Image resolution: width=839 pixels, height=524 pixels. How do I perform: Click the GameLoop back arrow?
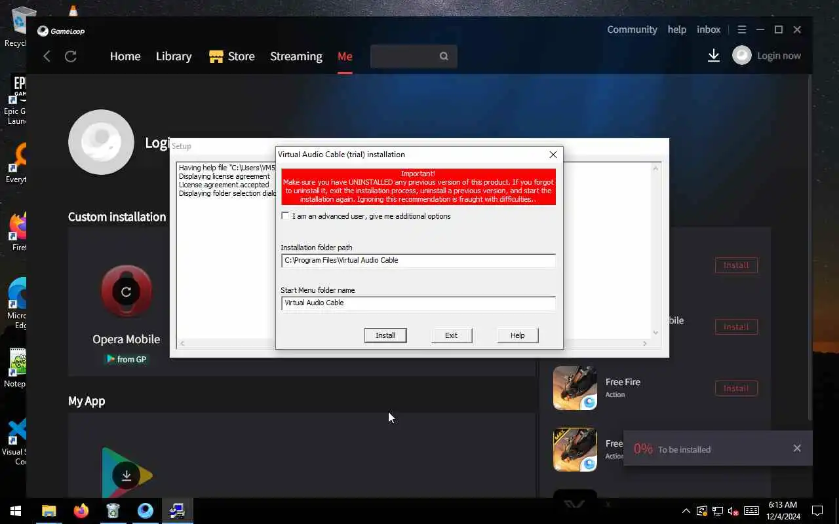tap(47, 56)
